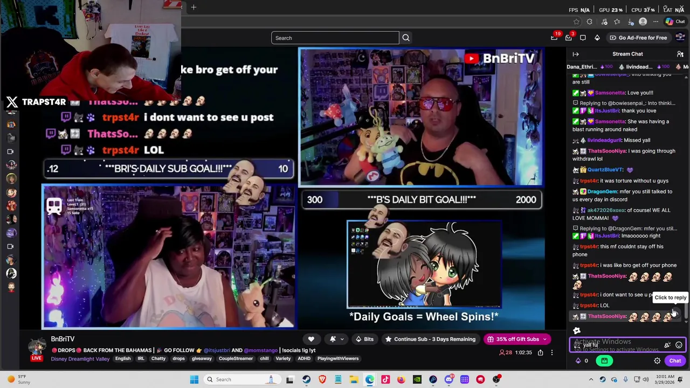The width and height of the screenshot is (690, 388).
Task: Click the Get Bits diamond icon in header
Action: [x=597, y=38]
